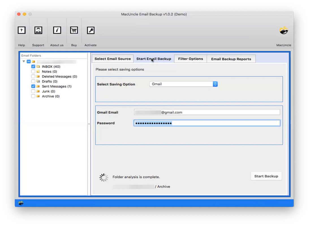310x226 pixels.
Task: Open the Help section via question mark icon
Action: [21, 30]
